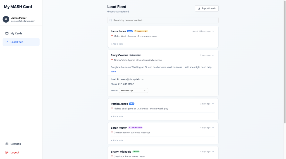Click the Export Leads button

[207, 8]
